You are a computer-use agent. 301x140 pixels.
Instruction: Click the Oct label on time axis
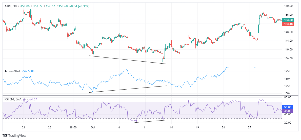[93, 128]
